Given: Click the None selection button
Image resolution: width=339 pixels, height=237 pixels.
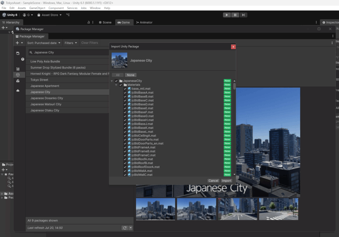Looking at the screenshot, I should 130,75.
